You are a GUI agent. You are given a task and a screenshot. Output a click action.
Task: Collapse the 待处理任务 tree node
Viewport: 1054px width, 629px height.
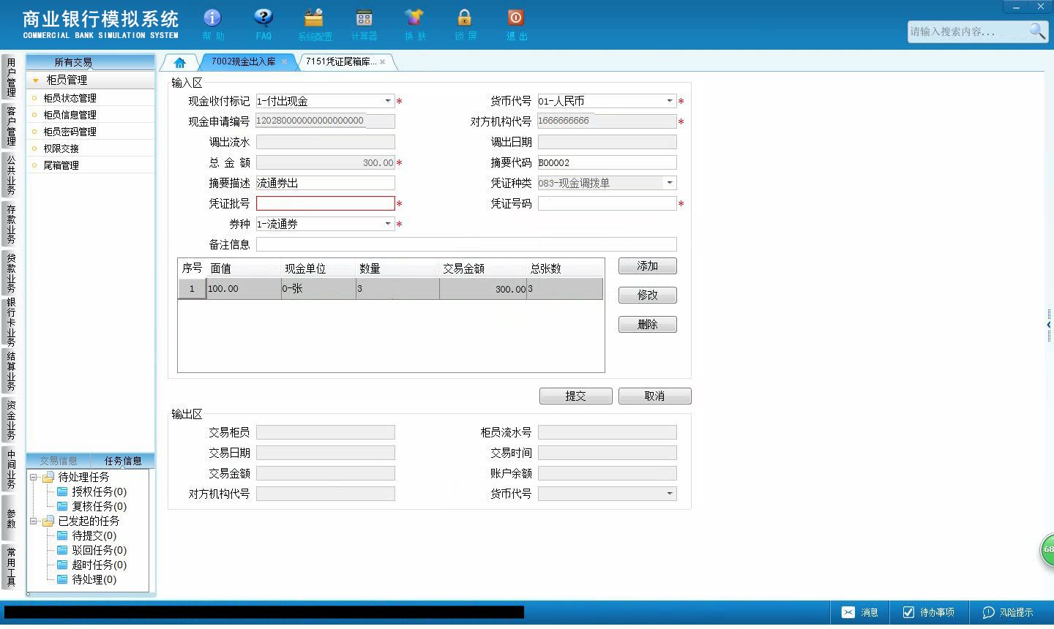(x=34, y=477)
